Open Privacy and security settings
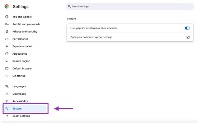This screenshot has width=198, height=125. pos(25,32)
